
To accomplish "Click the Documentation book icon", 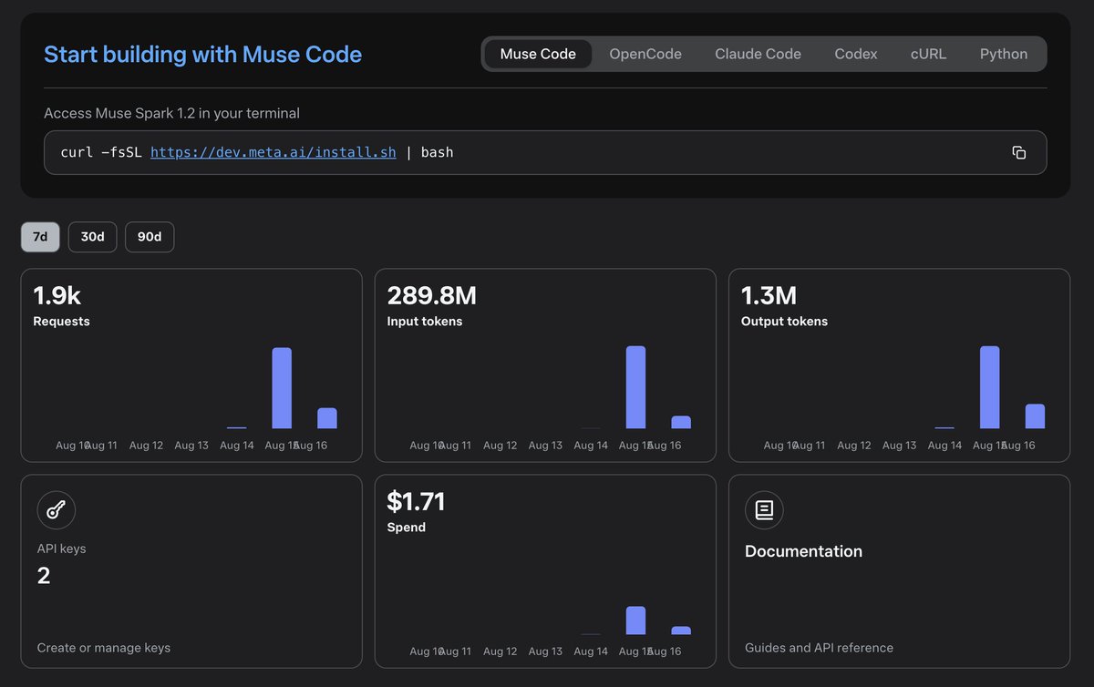I will 764,510.
